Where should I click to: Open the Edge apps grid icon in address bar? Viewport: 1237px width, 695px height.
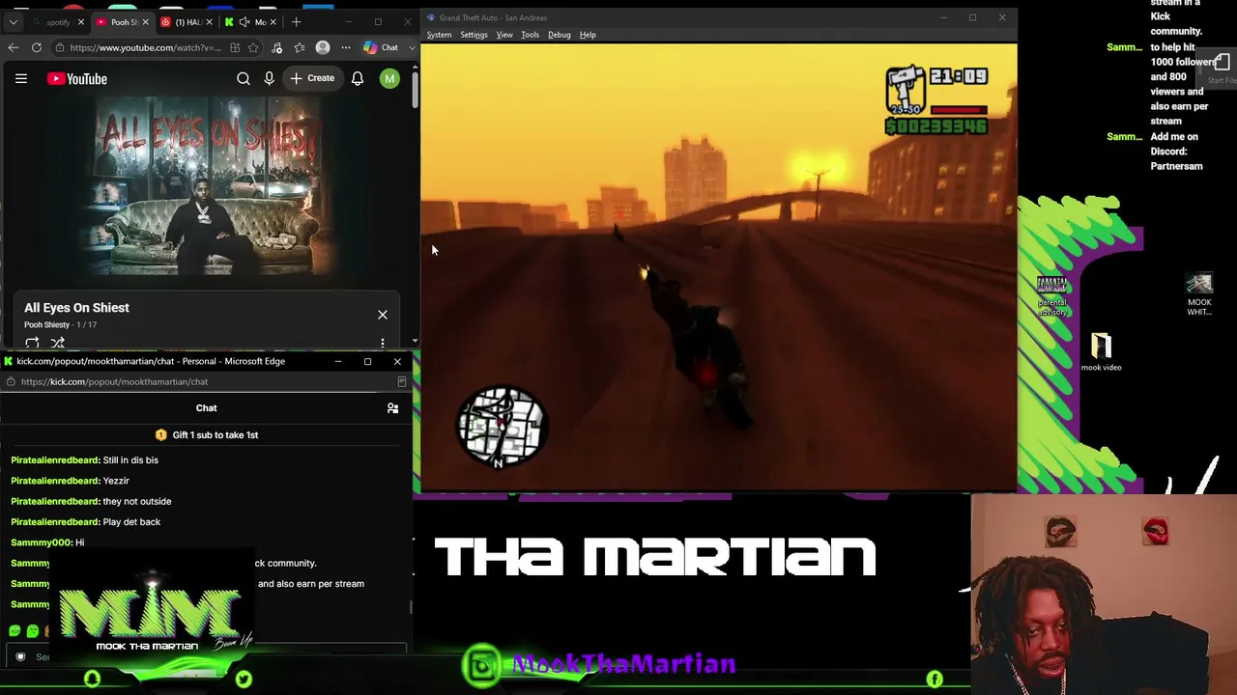pos(235,47)
